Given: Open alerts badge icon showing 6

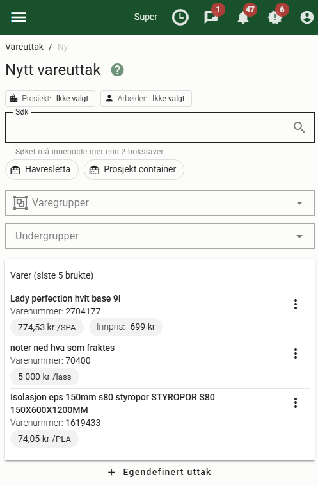Looking at the screenshot, I should click(x=275, y=17).
